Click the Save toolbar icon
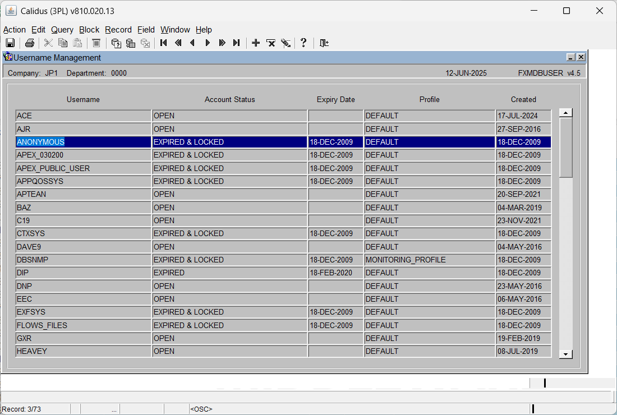This screenshot has width=617, height=415. click(10, 43)
